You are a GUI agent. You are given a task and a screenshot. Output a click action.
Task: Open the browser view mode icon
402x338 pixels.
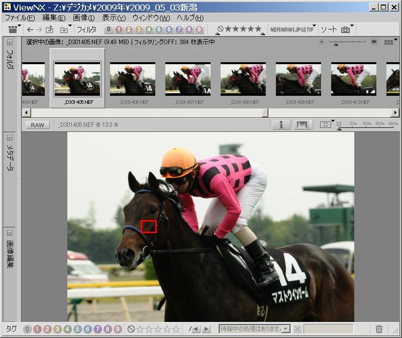[13, 30]
